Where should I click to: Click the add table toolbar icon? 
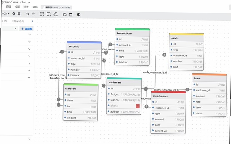pyautogui.click(x=42, y=14)
